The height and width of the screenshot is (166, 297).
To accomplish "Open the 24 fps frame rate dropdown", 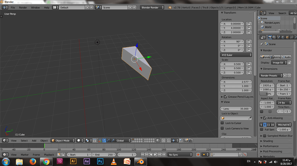I will [x=284, y=103].
